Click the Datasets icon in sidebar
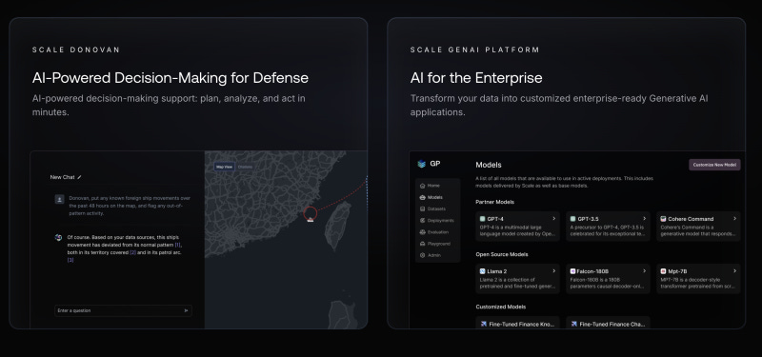Image resolution: width=762 pixels, height=357 pixels. (x=422, y=208)
